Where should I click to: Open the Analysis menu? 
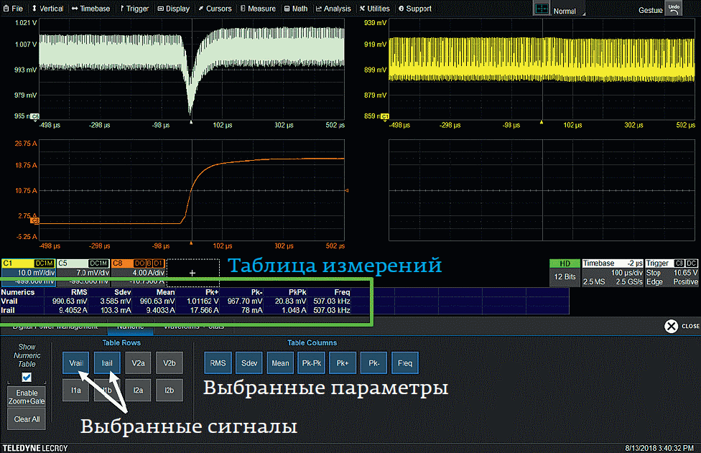333,9
